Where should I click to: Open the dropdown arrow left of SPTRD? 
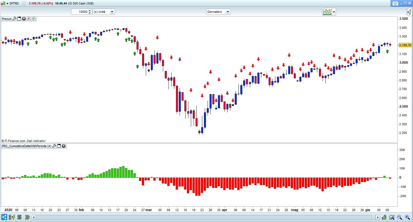point(7,4)
